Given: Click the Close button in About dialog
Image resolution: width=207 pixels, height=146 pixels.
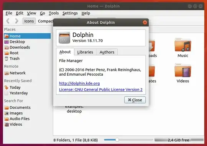Looking at the screenshot, I should [135, 100].
